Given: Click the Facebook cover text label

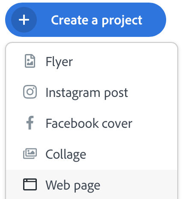Looking at the screenshot, I should (89, 123).
